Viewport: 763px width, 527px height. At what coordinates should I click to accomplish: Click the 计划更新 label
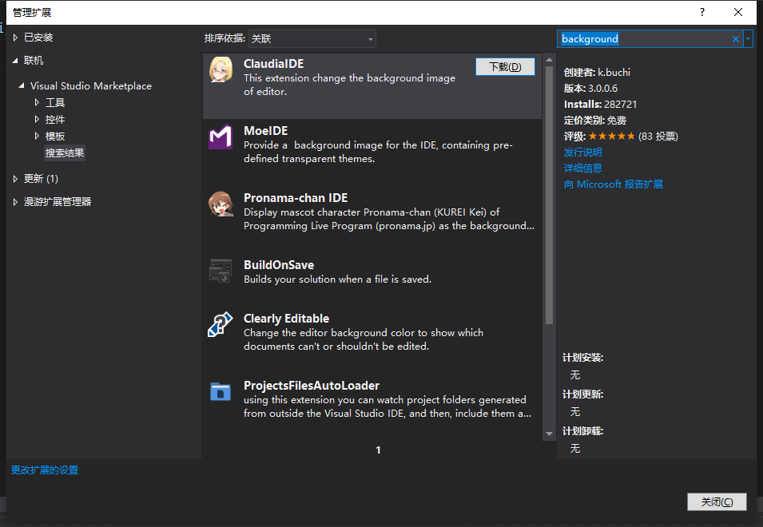(583, 394)
